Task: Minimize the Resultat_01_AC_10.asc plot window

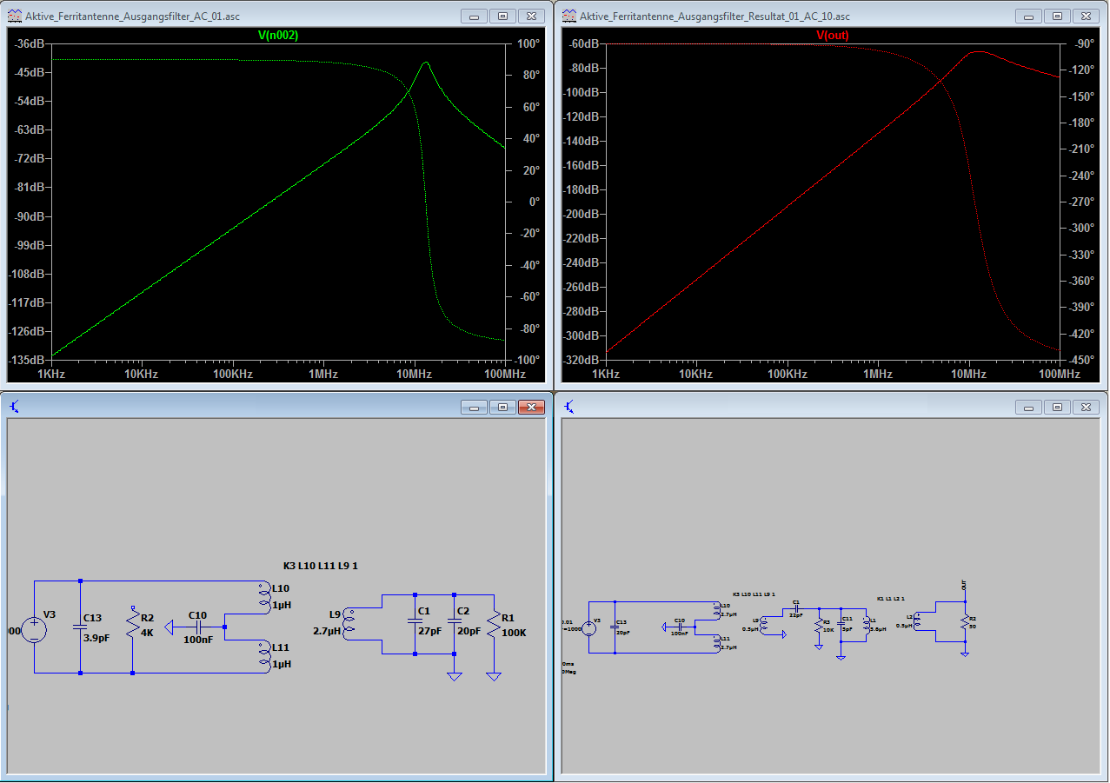Action: [1030, 16]
